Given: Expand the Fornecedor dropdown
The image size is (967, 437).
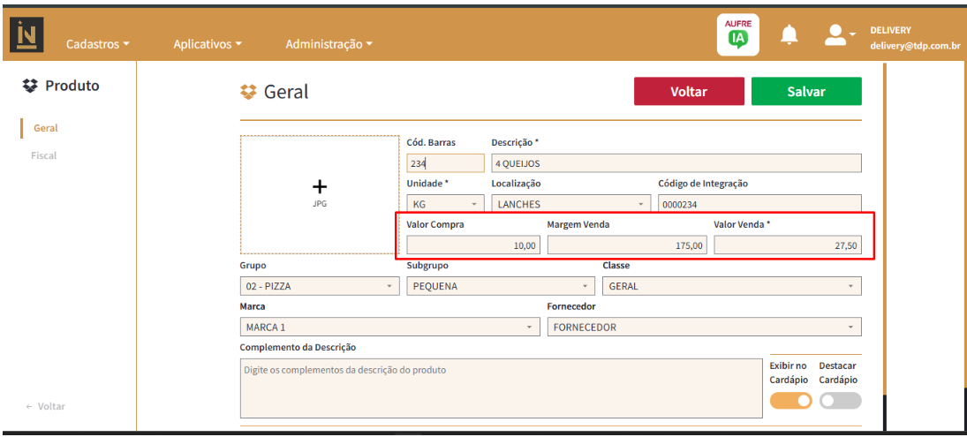Looking at the screenshot, I should pos(704,328).
